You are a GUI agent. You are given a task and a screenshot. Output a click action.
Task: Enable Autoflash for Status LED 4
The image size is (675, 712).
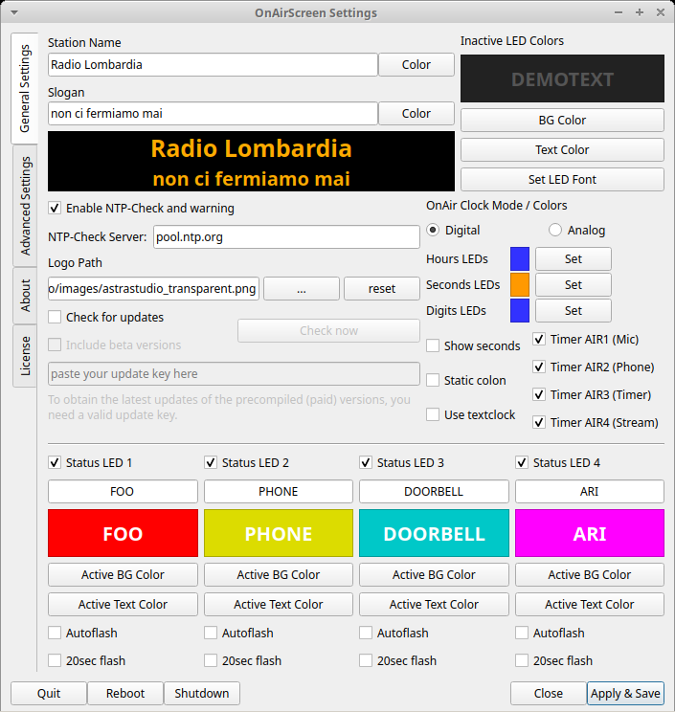point(522,633)
